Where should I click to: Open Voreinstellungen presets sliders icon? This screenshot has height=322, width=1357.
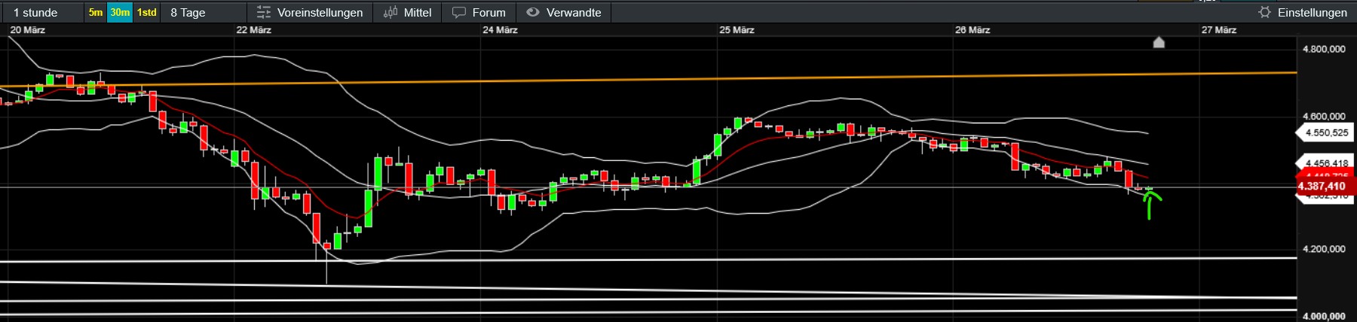(x=263, y=12)
